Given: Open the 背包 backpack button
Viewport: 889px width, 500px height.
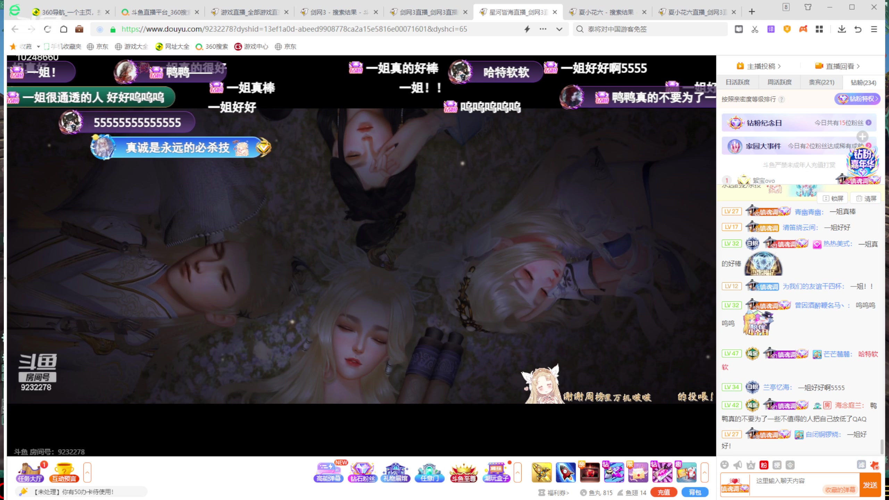Looking at the screenshot, I should point(695,492).
